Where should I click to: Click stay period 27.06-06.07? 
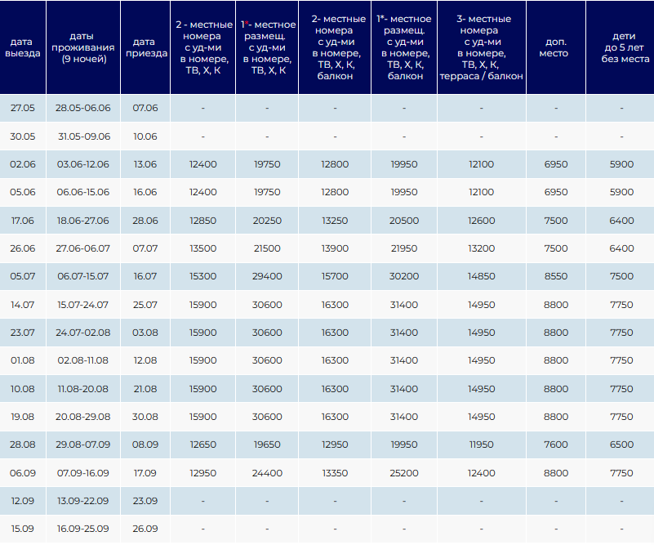coord(83,248)
